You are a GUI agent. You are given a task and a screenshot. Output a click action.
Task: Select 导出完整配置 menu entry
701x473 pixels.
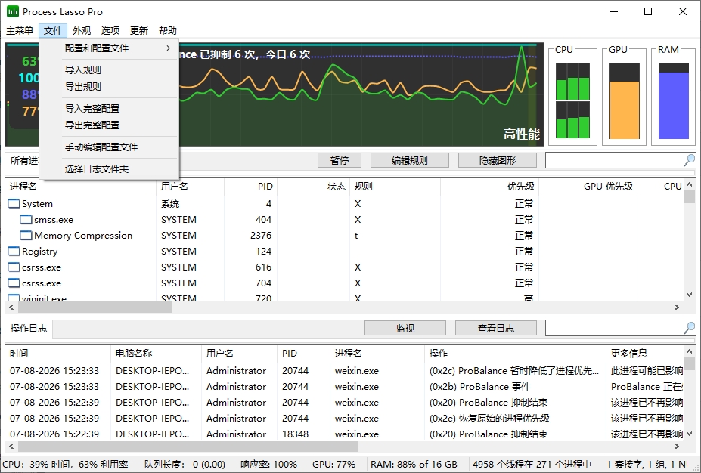click(110, 125)
